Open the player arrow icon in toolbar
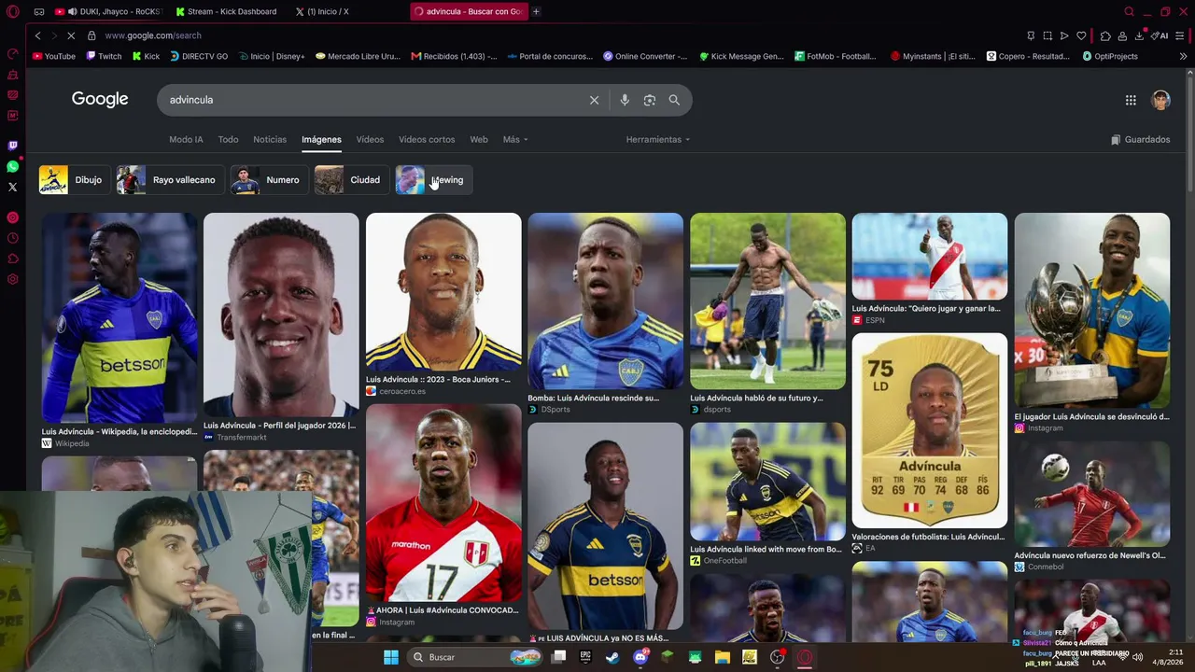 pyautogui.click(x=1064, y=35)
